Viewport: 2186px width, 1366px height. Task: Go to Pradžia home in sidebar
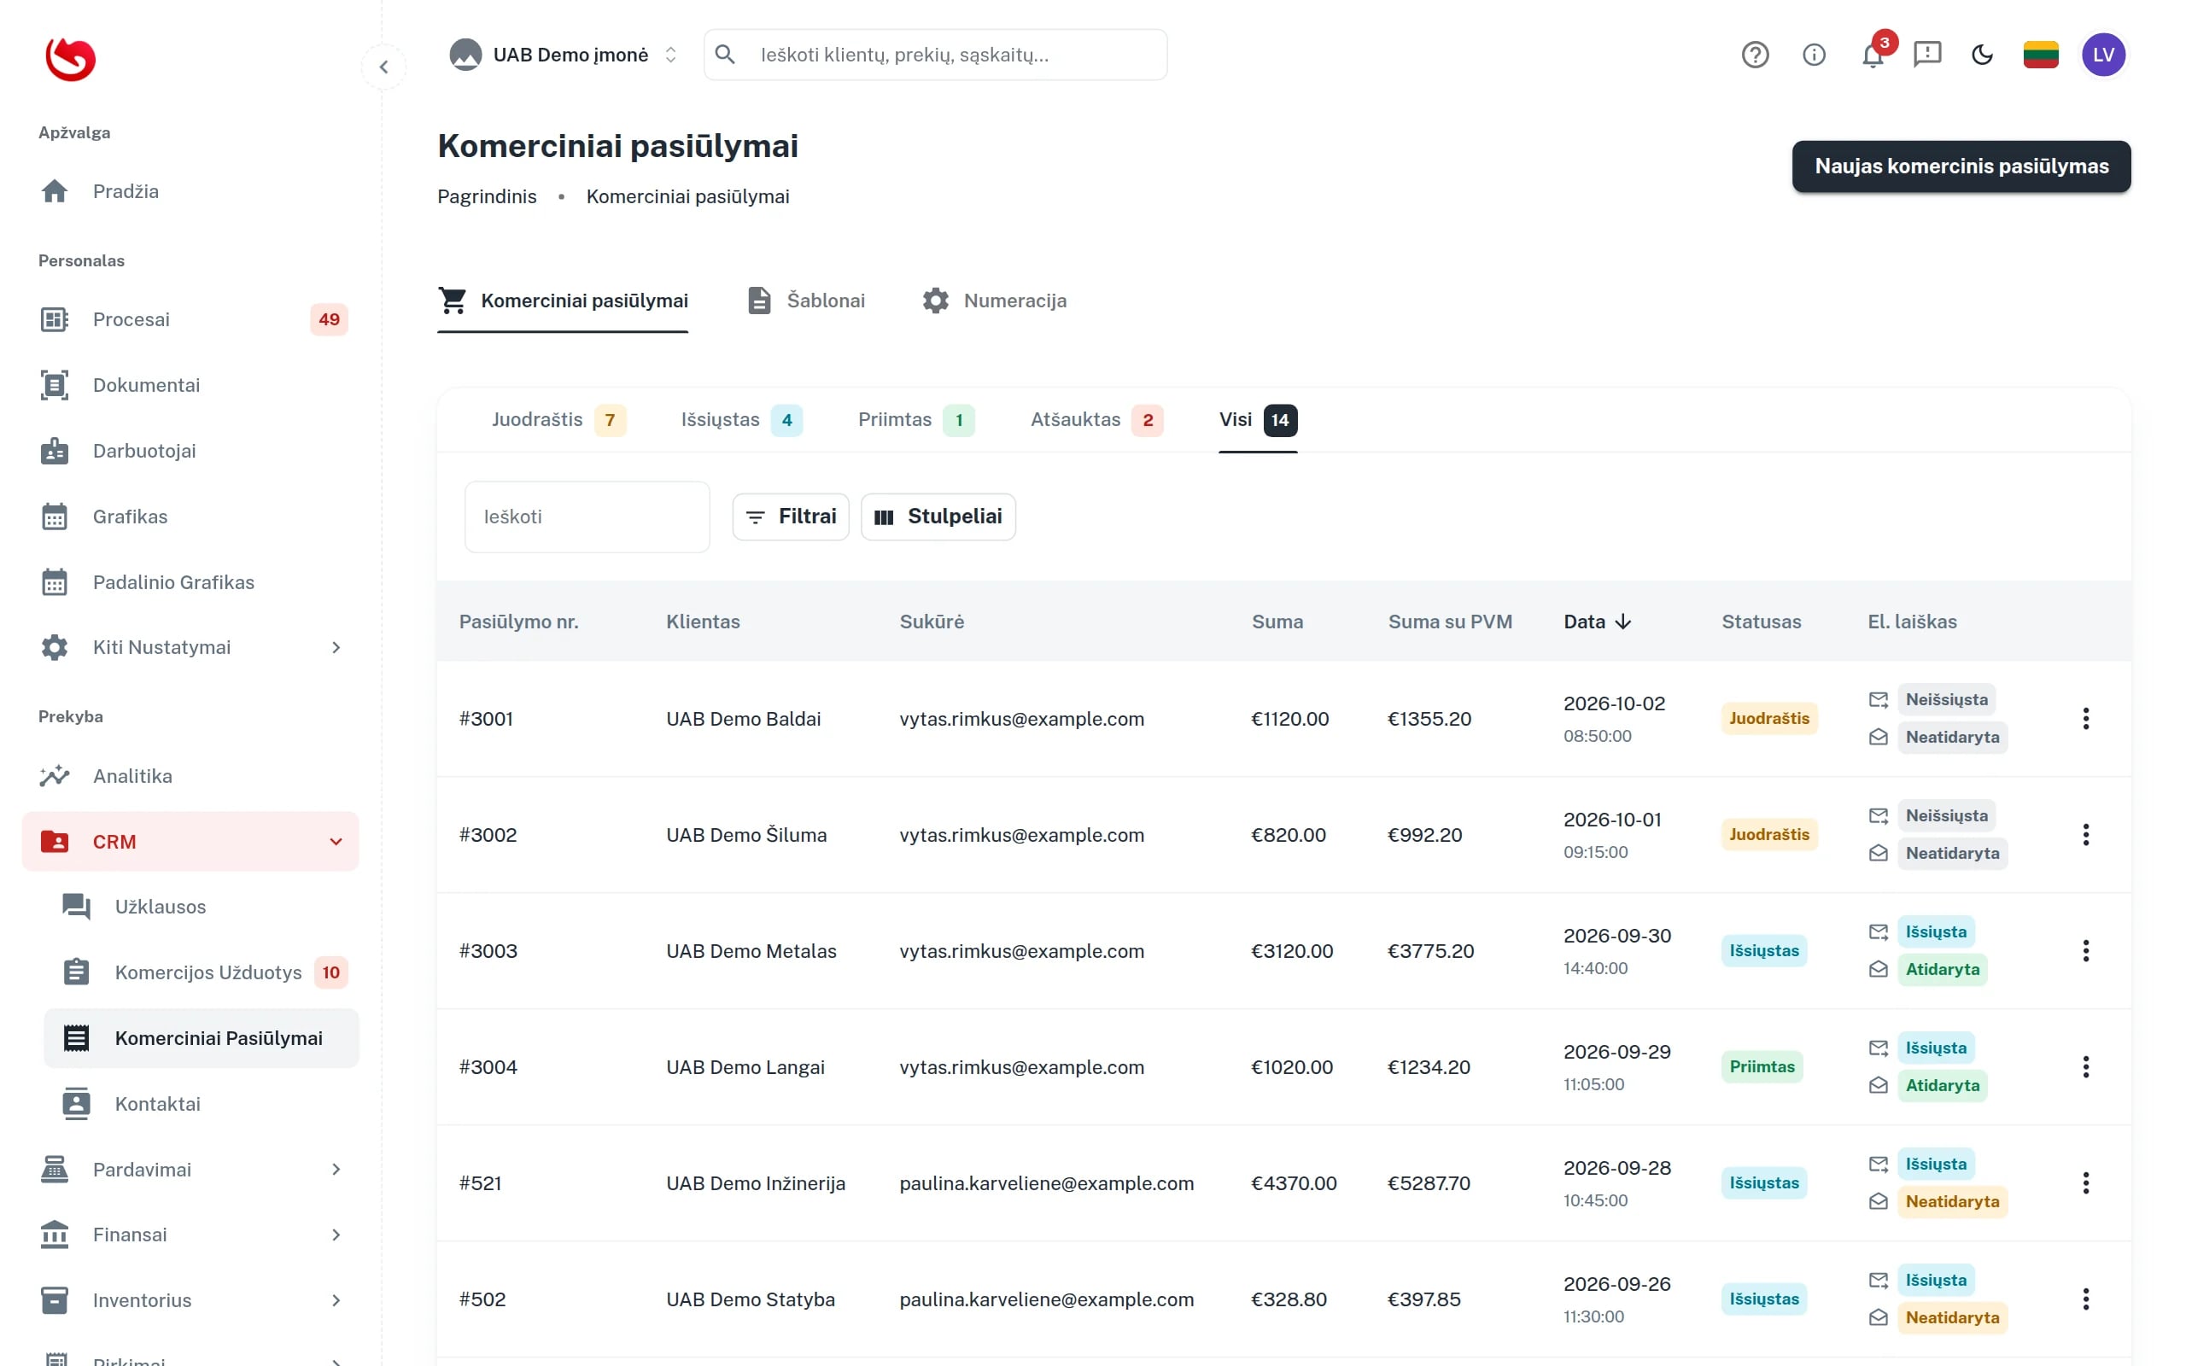[x=190, y=191]
